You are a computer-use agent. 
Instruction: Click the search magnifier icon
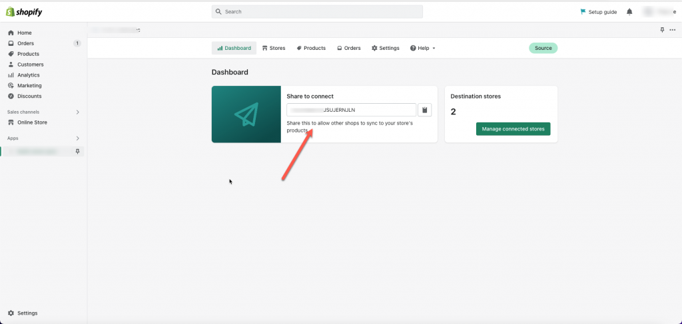218,12
